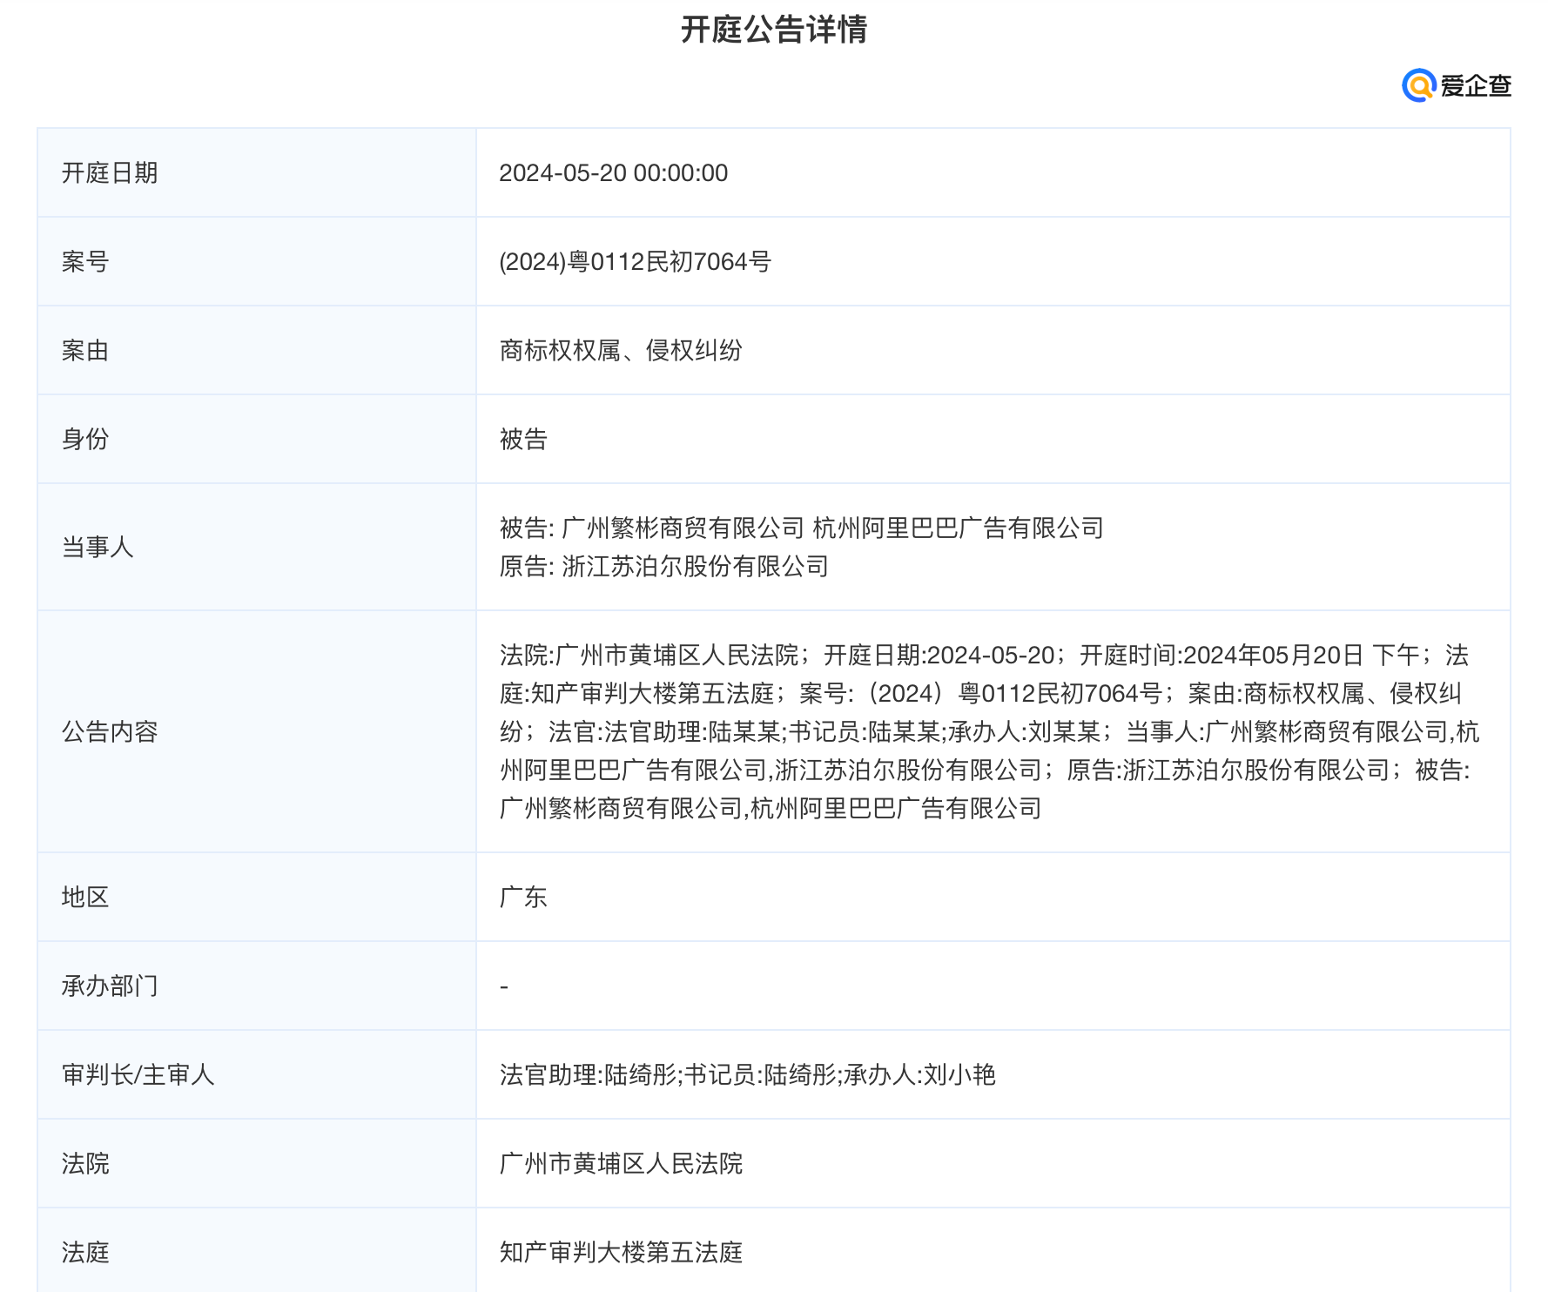Click the 地区 label cell
Image resolution: width=1548 pixels, height=1292 pixels.
point(257,897)
